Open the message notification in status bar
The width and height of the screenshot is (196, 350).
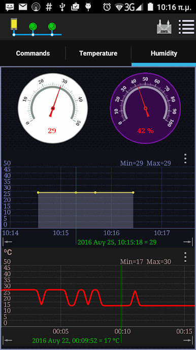10,7
